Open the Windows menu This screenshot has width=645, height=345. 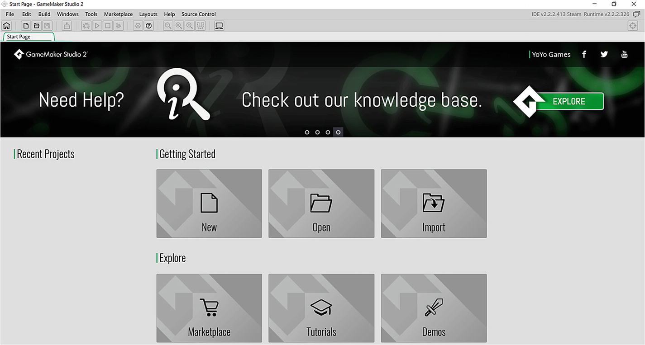coord(68,14)
